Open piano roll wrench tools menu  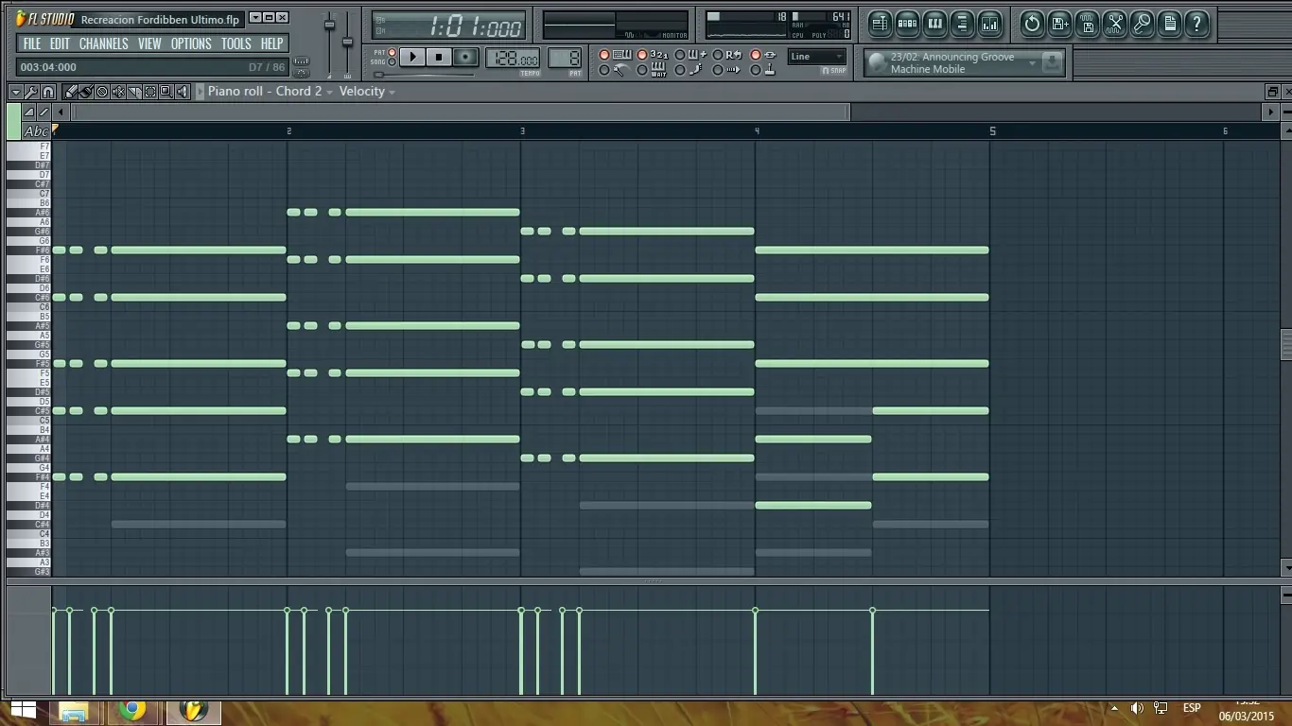pos(31,92)
